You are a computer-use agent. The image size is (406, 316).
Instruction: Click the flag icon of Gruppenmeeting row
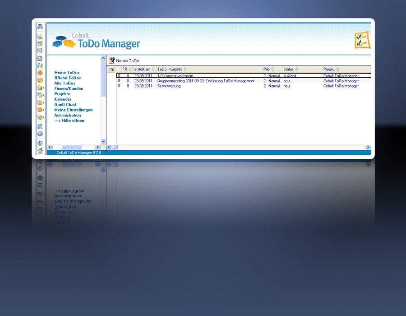point(119,81)
